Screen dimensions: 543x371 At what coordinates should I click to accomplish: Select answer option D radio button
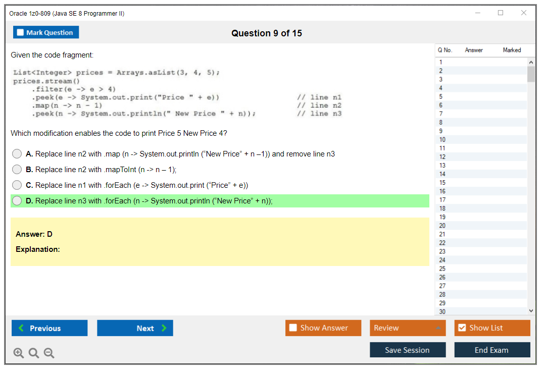pos(17,201)
